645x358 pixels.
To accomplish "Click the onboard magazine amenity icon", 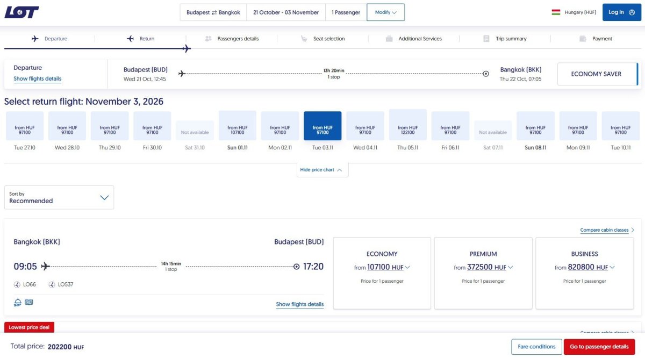I will click(x=29, y=303).
